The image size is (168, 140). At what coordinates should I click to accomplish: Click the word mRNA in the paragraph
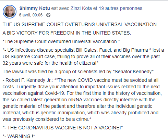pyautogui.click(x=75, y=100)
